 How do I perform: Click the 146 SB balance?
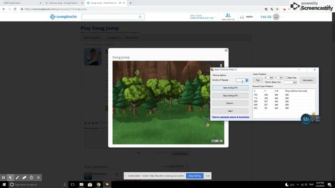265,17
